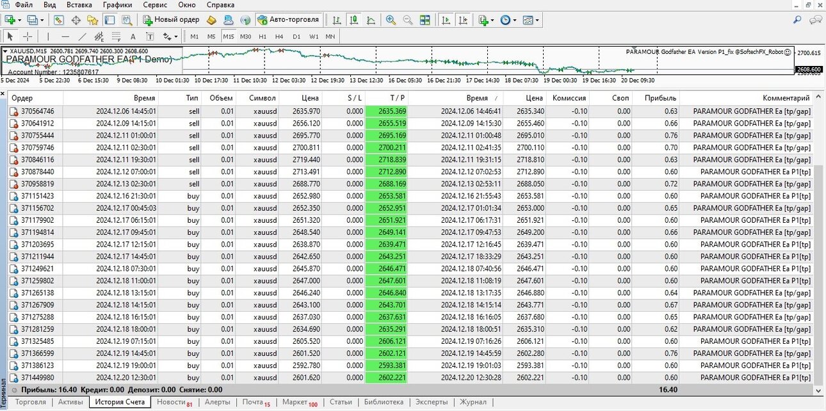Open the green radio-signal icon

245,20
